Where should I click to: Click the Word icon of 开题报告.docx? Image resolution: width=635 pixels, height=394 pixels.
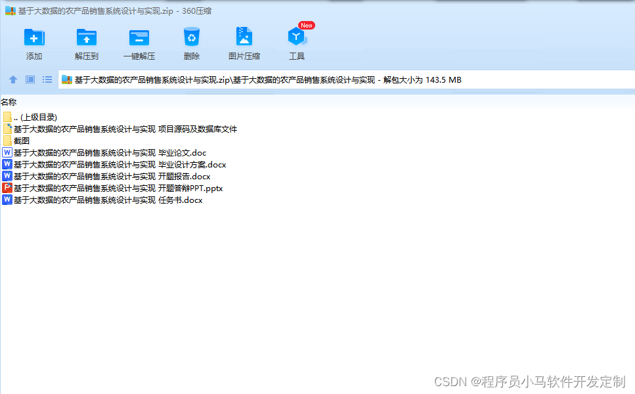7,176
